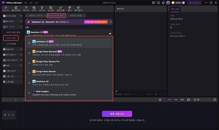Viewport: 219px width, 130px height.
Task: Open the 미디어 (Media) toolbar tab
Action: click(6, 9)
